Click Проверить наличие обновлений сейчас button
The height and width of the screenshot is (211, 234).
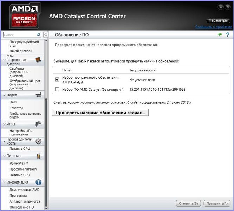point(100,113)
